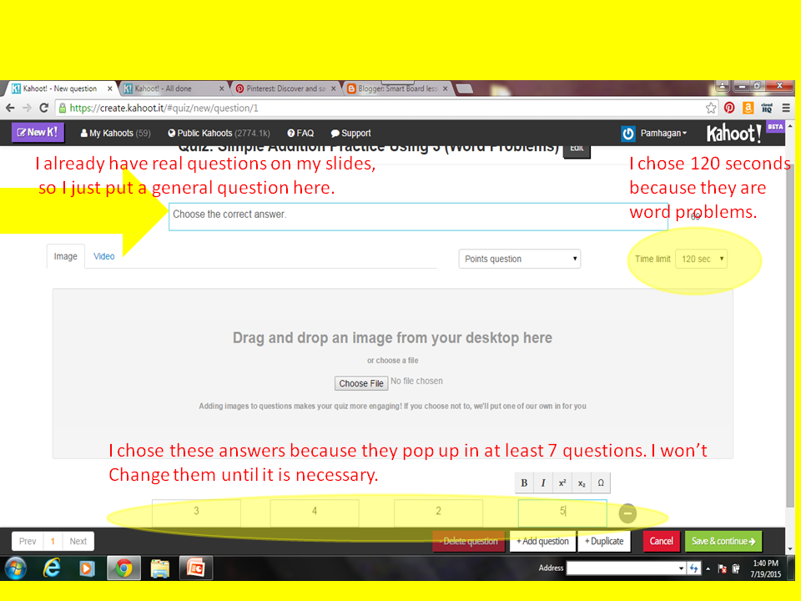Click the New K! button
Viewport: 801px width, 601px height.
click(x=38, y=133)
